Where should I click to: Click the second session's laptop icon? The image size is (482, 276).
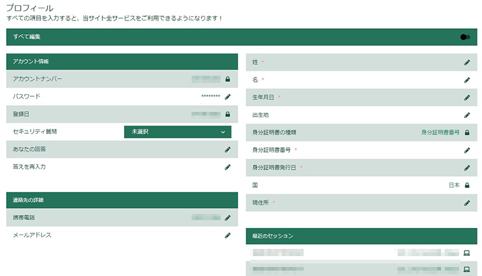466,269
